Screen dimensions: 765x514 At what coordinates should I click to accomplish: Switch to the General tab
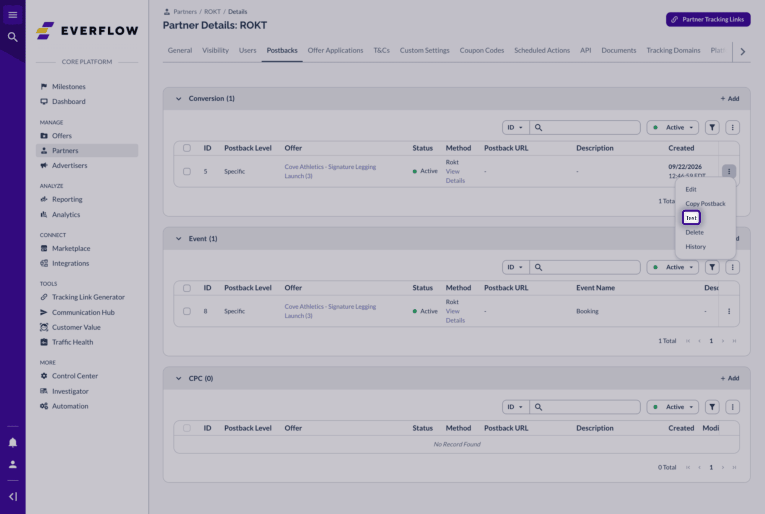click(180, 50)
